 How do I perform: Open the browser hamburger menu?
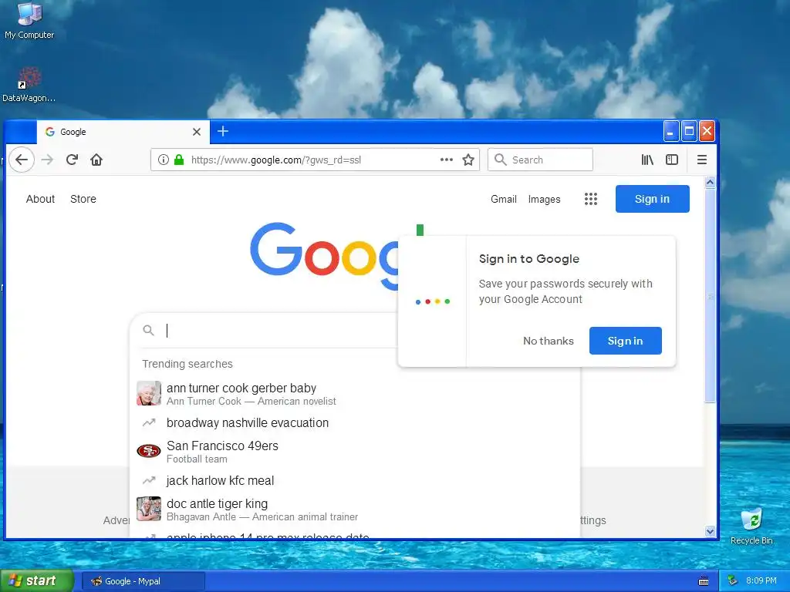701,160
